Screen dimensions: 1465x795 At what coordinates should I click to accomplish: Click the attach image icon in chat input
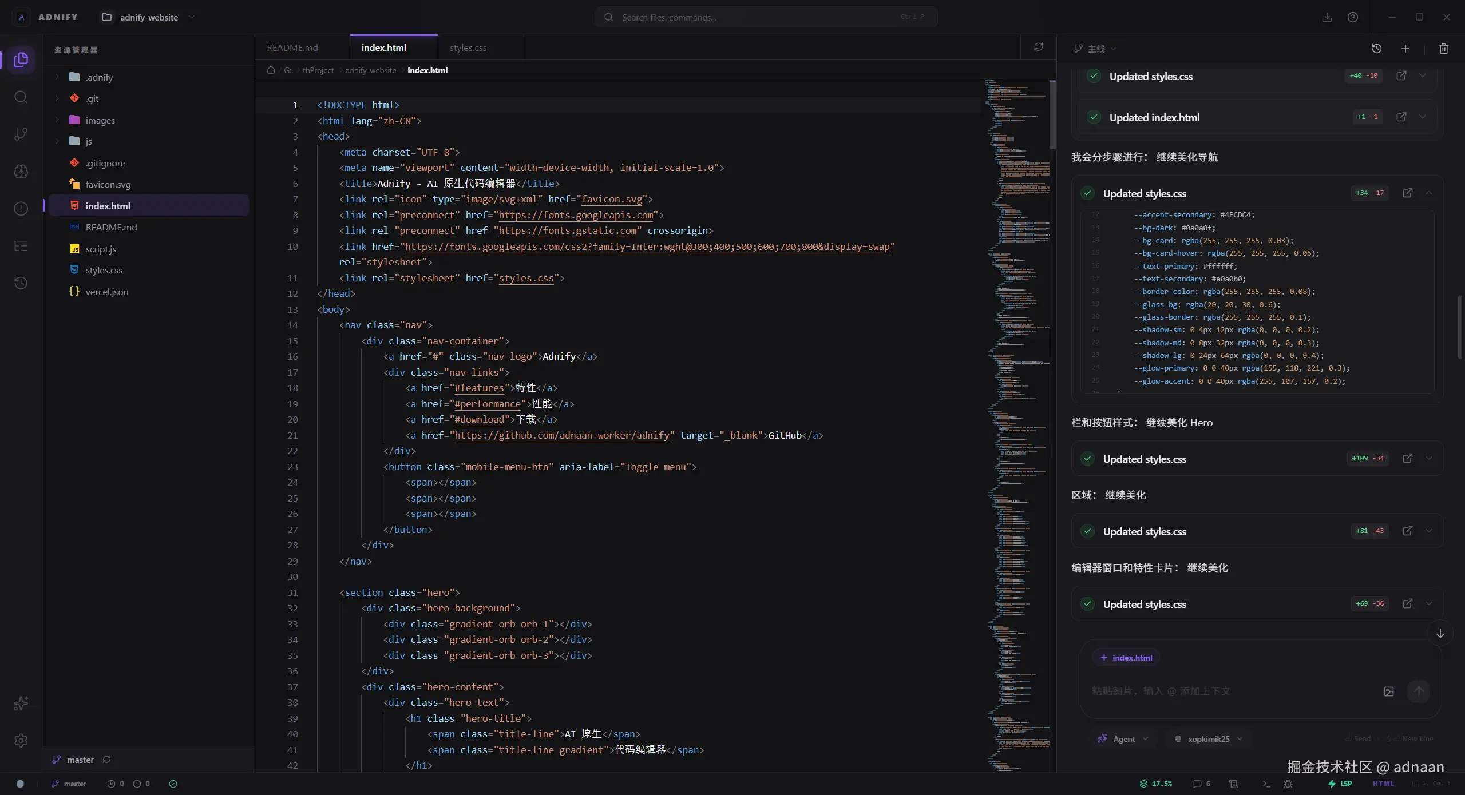(x=1388, y=691)
